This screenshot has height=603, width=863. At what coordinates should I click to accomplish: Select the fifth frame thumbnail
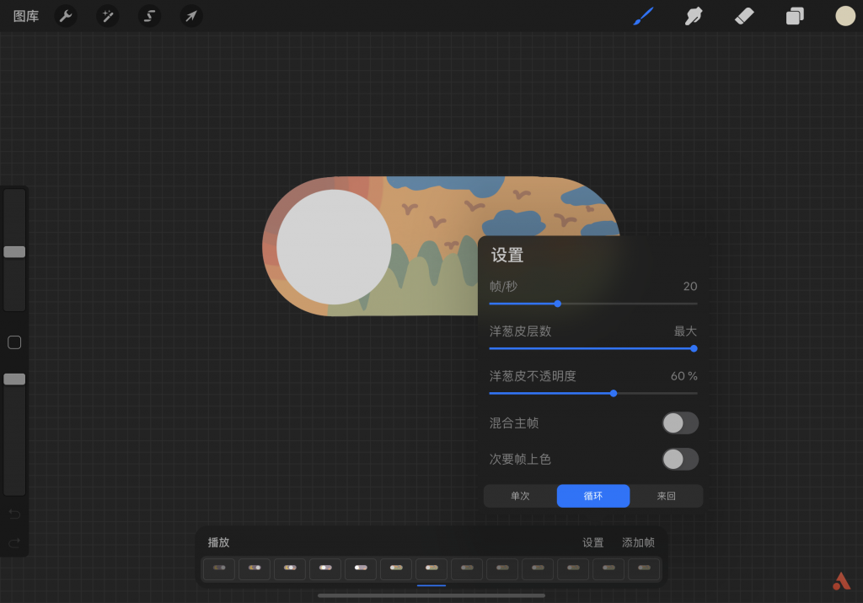click(x=361, y=569)
